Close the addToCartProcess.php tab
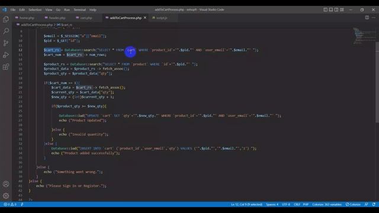 [x=145, y=18]
